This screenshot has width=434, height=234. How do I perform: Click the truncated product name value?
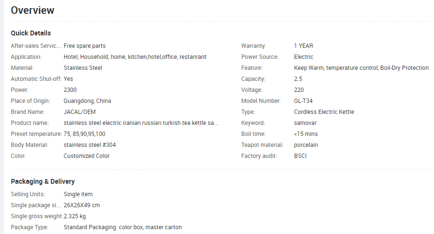[x=141, y=123]
